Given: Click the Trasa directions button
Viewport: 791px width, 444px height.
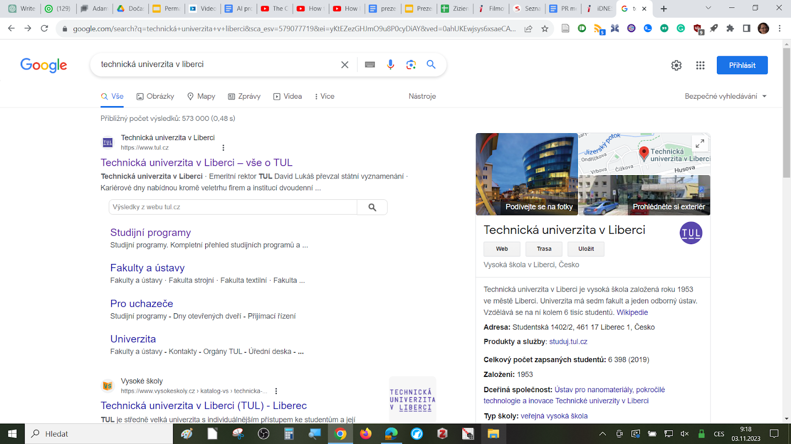Looking at the screenshot, I should click(x=544, y=249).
